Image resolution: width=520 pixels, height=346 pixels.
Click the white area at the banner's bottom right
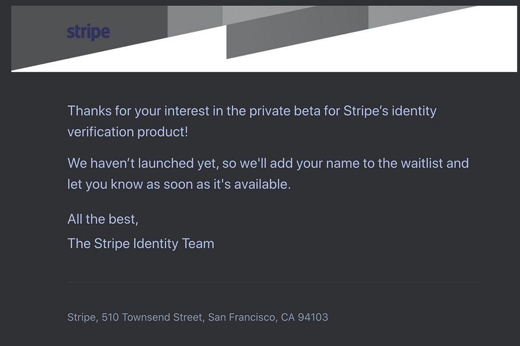pyautogui.click(x=442, y=52)
